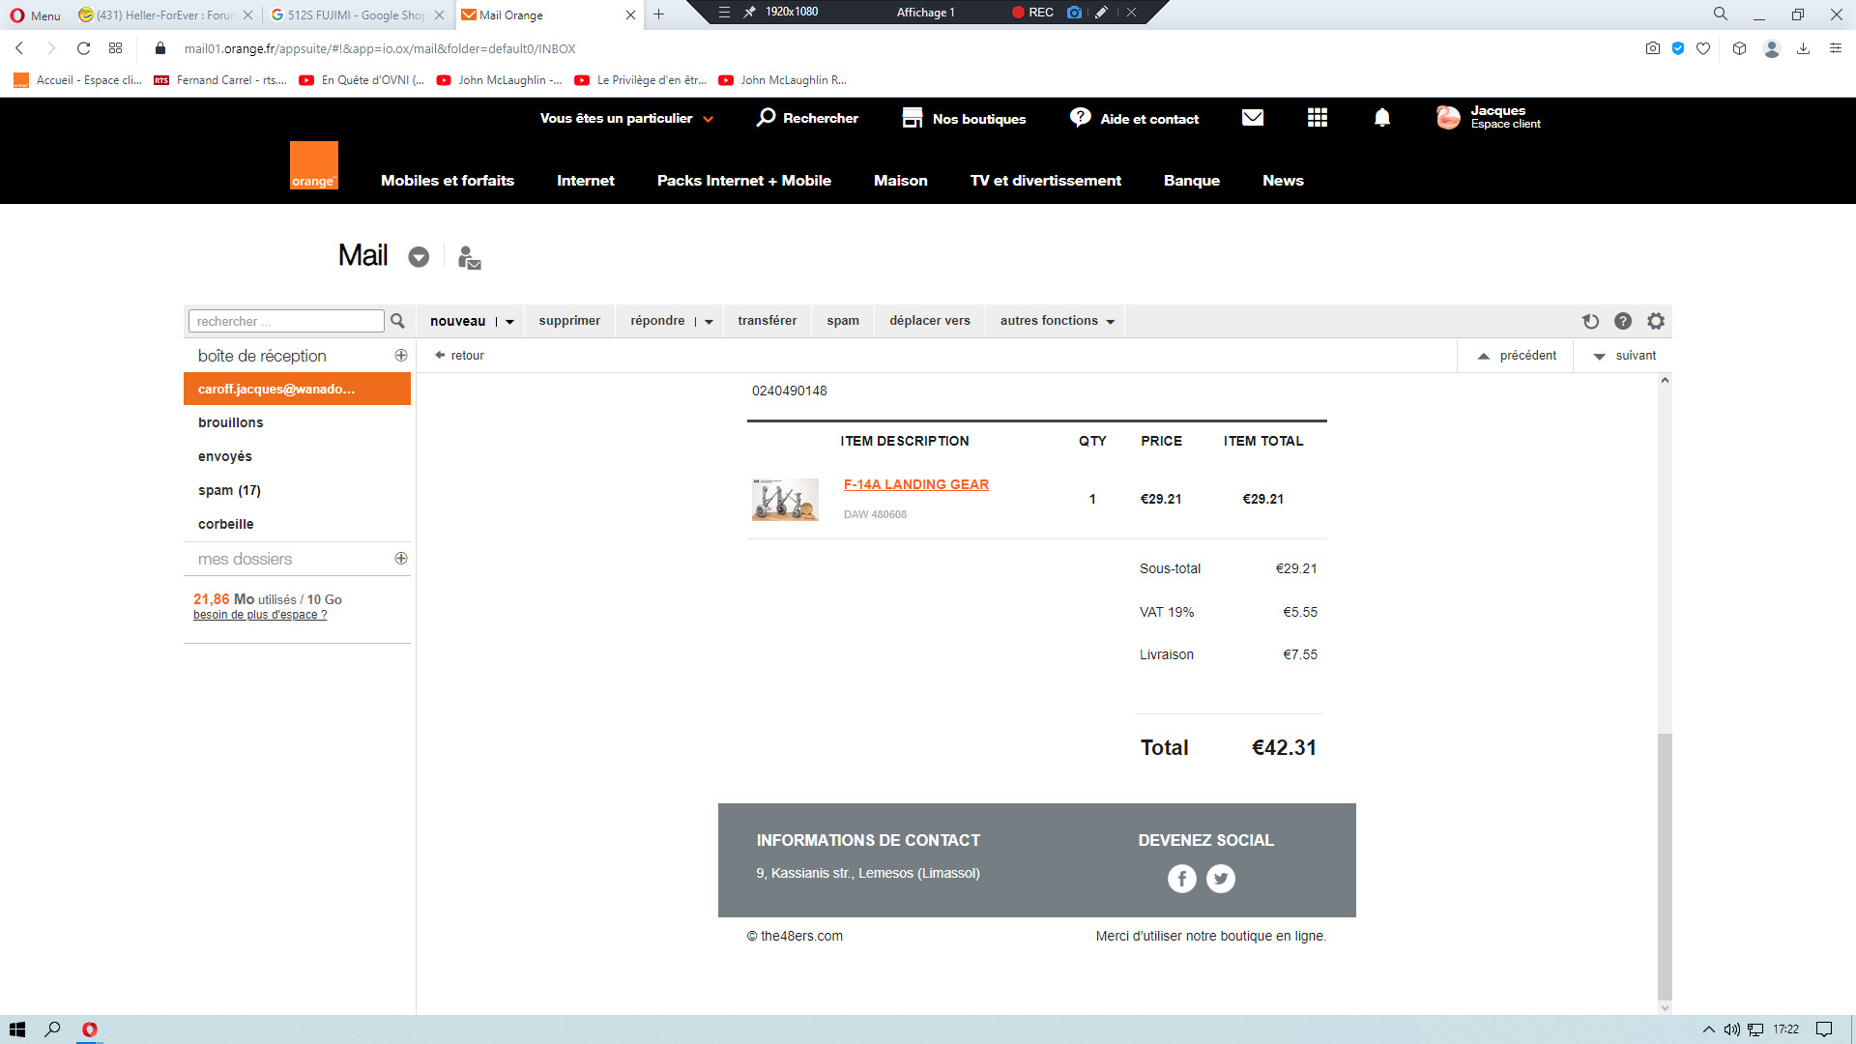Click the supprimer button
This screenshot has width=1856, height=1044.
click(569, 321)
